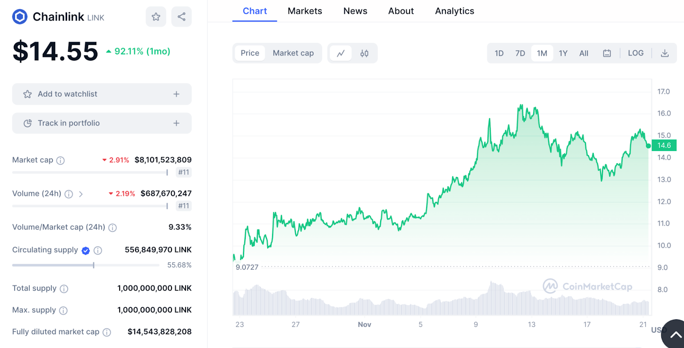Click Market cap rank progress bar
Image resolution: width=684 pixels, height=348 pixels.
90,173
